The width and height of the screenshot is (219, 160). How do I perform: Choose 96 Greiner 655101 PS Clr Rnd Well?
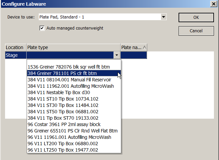coord(72,131)
